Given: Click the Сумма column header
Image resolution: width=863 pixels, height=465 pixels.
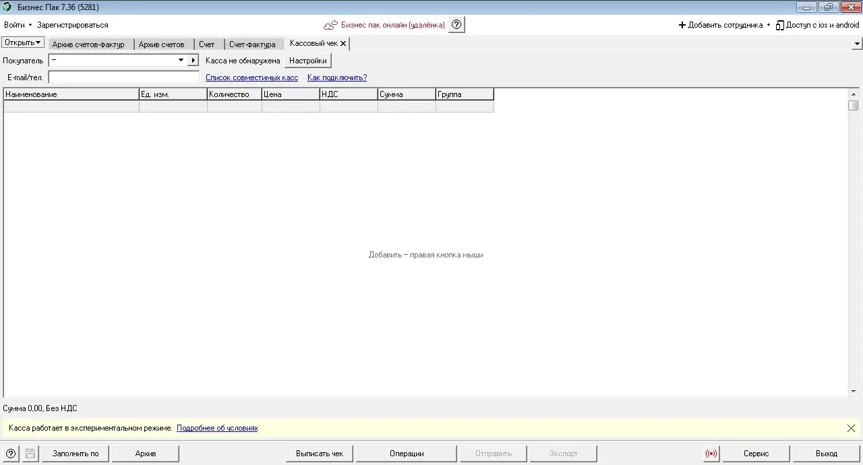Looking at the screenshot, I should click(x=407, y=94).
